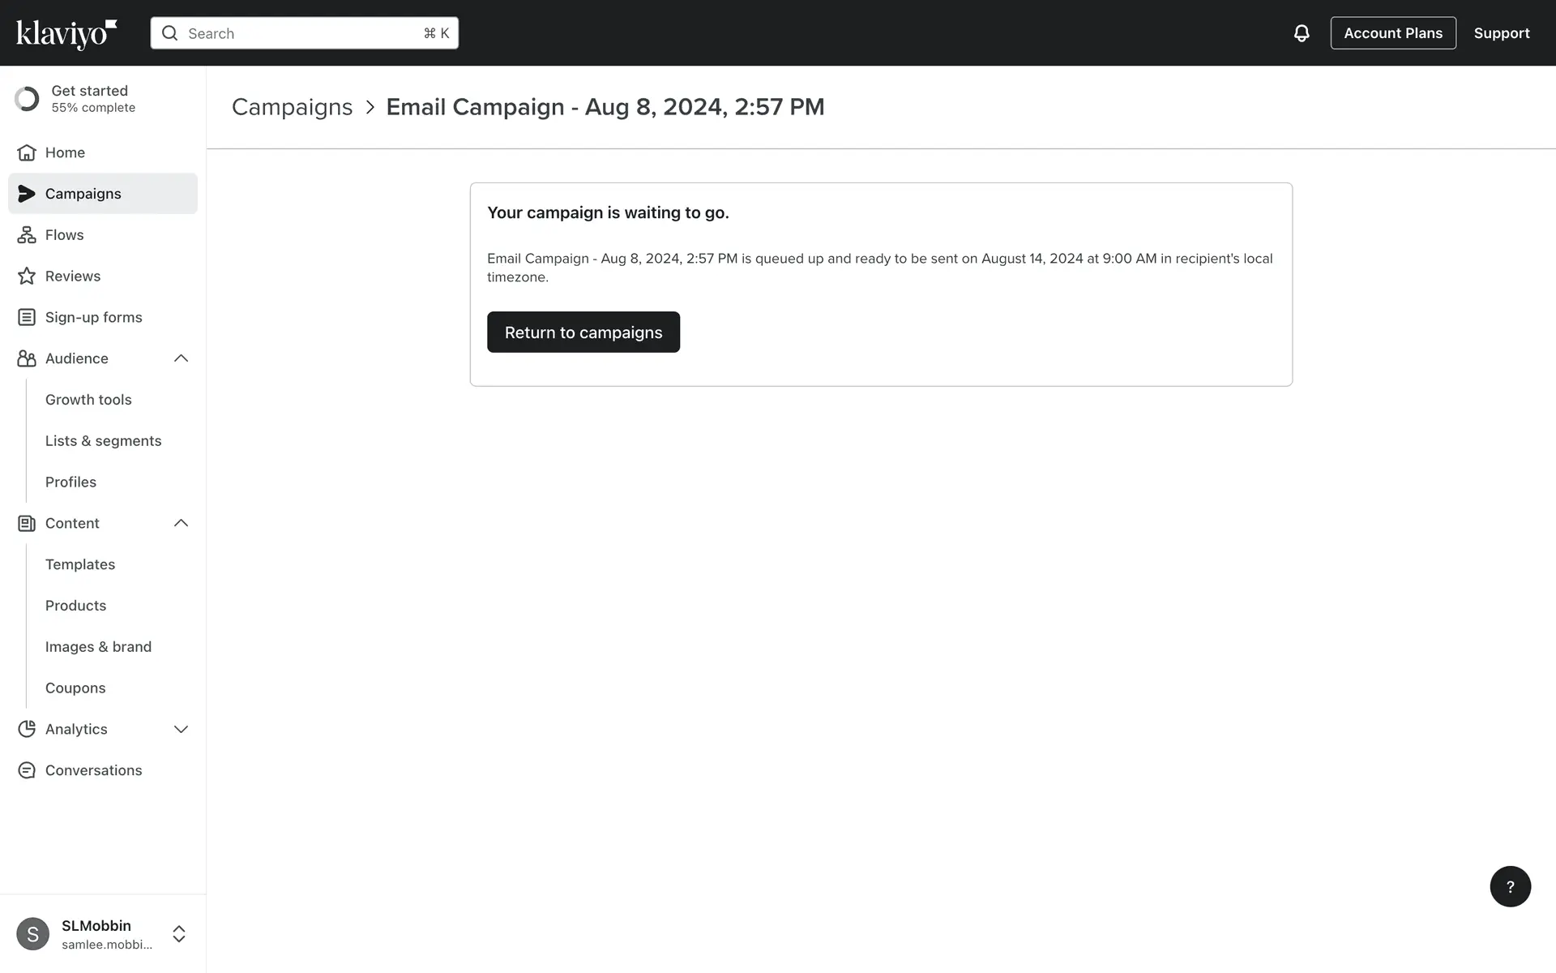Click the Klaviyo logo
This screenshot has height=973, width=1556.
66,33
